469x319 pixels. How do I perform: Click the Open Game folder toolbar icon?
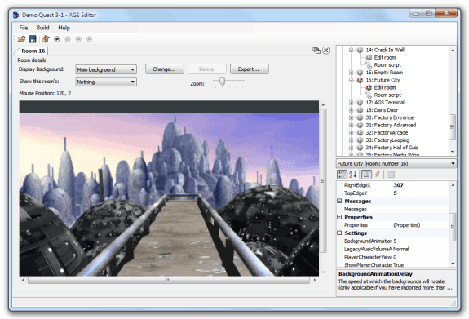pos(21,39)
